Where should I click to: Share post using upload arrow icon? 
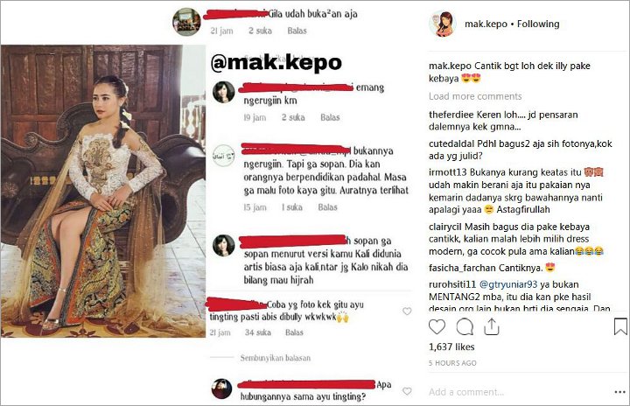492,326
